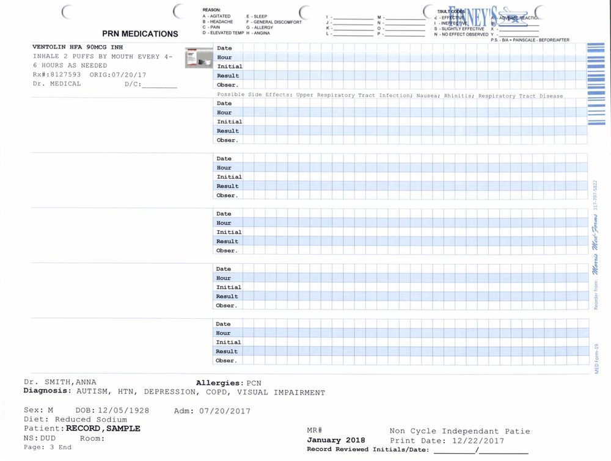Click the VISUAL IMPAIRMENT diagnosis
The width and height of the screenshot is (611, 461).
click(281, 393)
